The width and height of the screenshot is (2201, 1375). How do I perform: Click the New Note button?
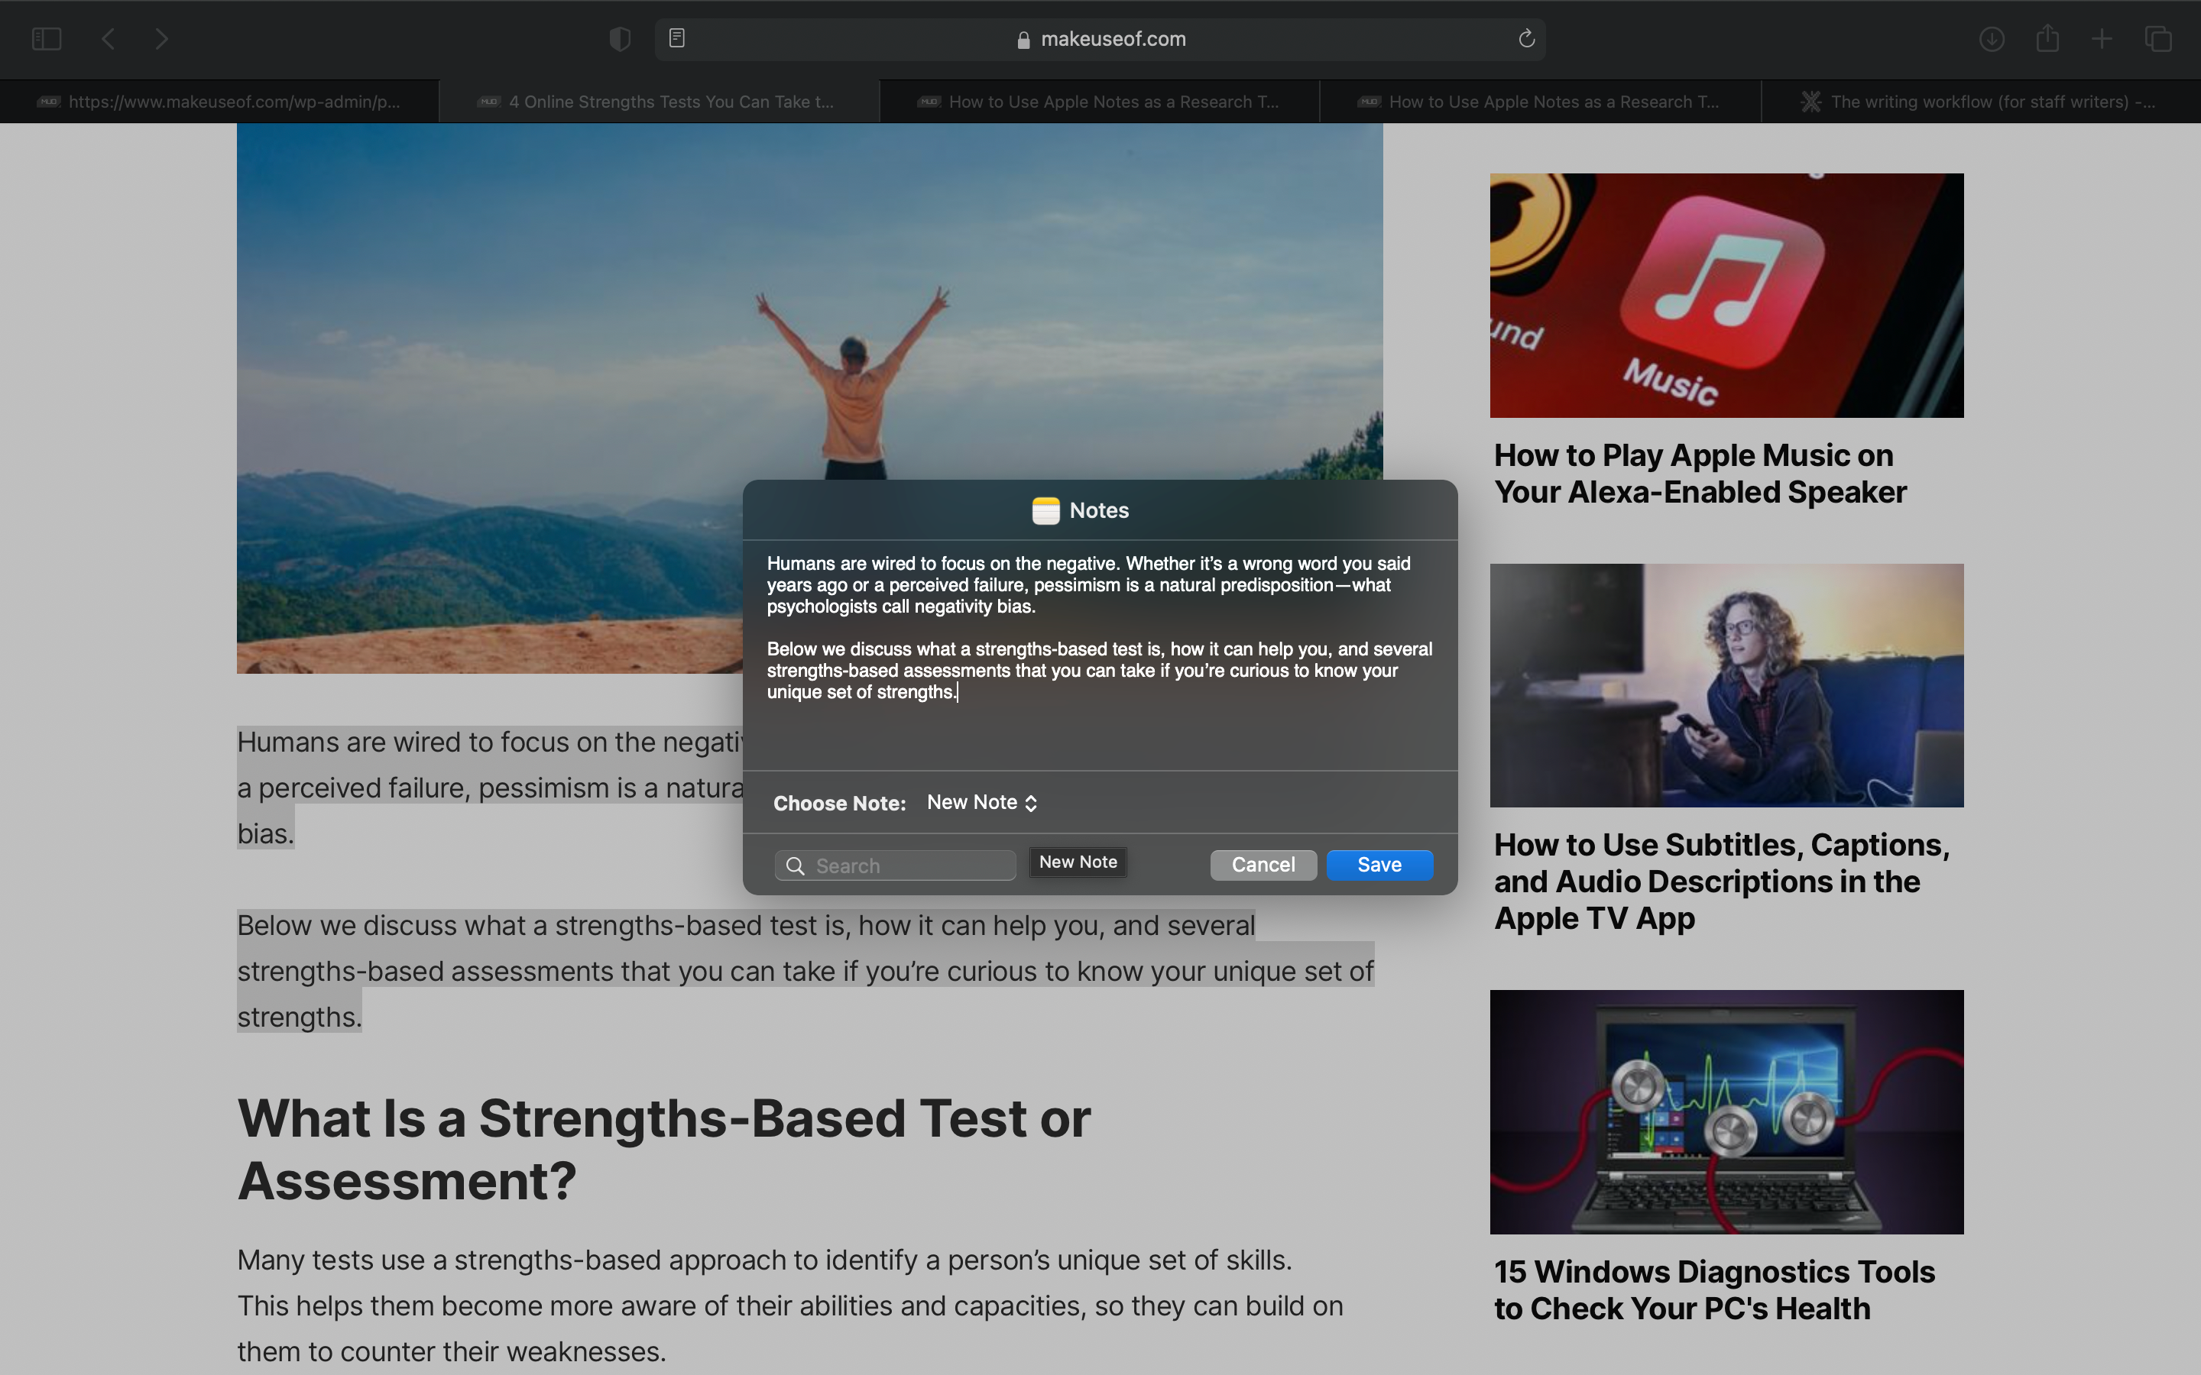[x=1077, y=861]
